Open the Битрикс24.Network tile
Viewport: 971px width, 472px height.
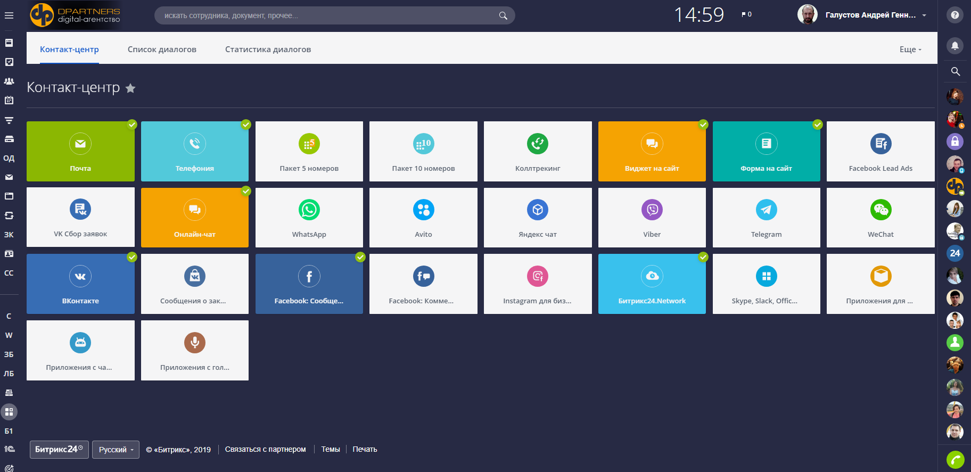tap(652, 284)
